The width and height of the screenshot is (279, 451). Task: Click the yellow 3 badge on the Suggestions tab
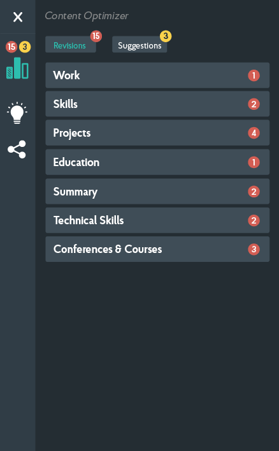pos(166,36)
